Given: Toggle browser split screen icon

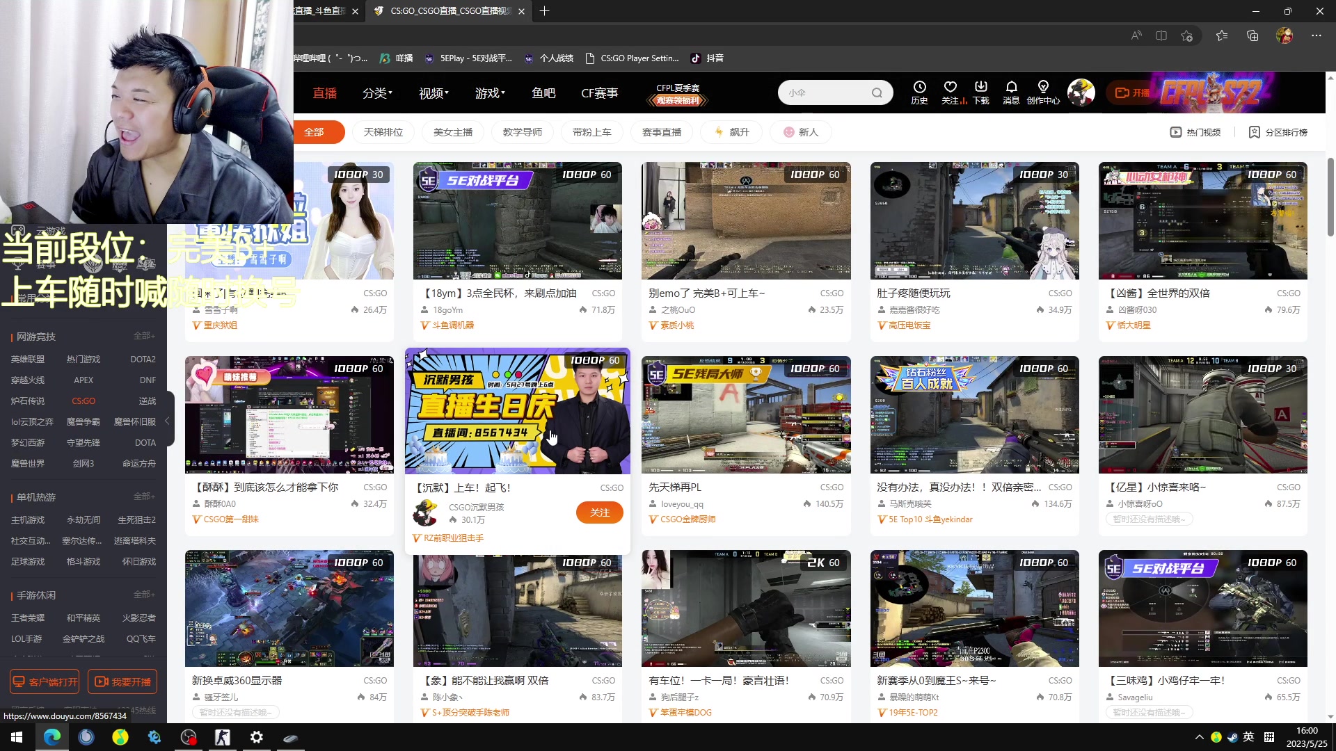Looking at the screenshot, I should tap(1161, 35).
